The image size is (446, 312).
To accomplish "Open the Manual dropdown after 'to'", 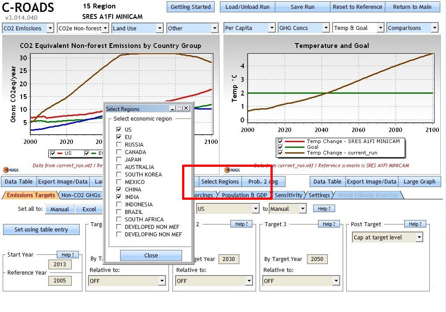I will 288,209.
